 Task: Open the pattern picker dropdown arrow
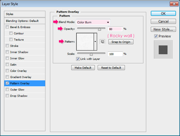click(95, 42)
